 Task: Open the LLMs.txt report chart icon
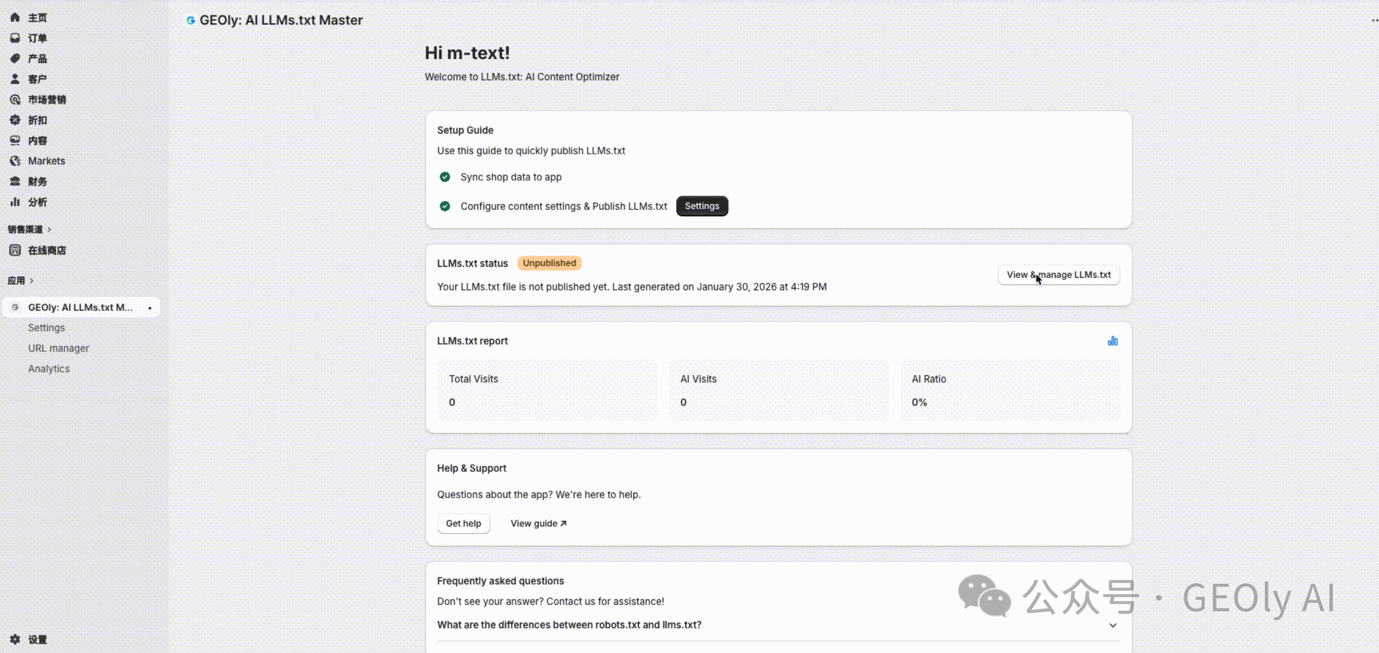point(1112,341)
